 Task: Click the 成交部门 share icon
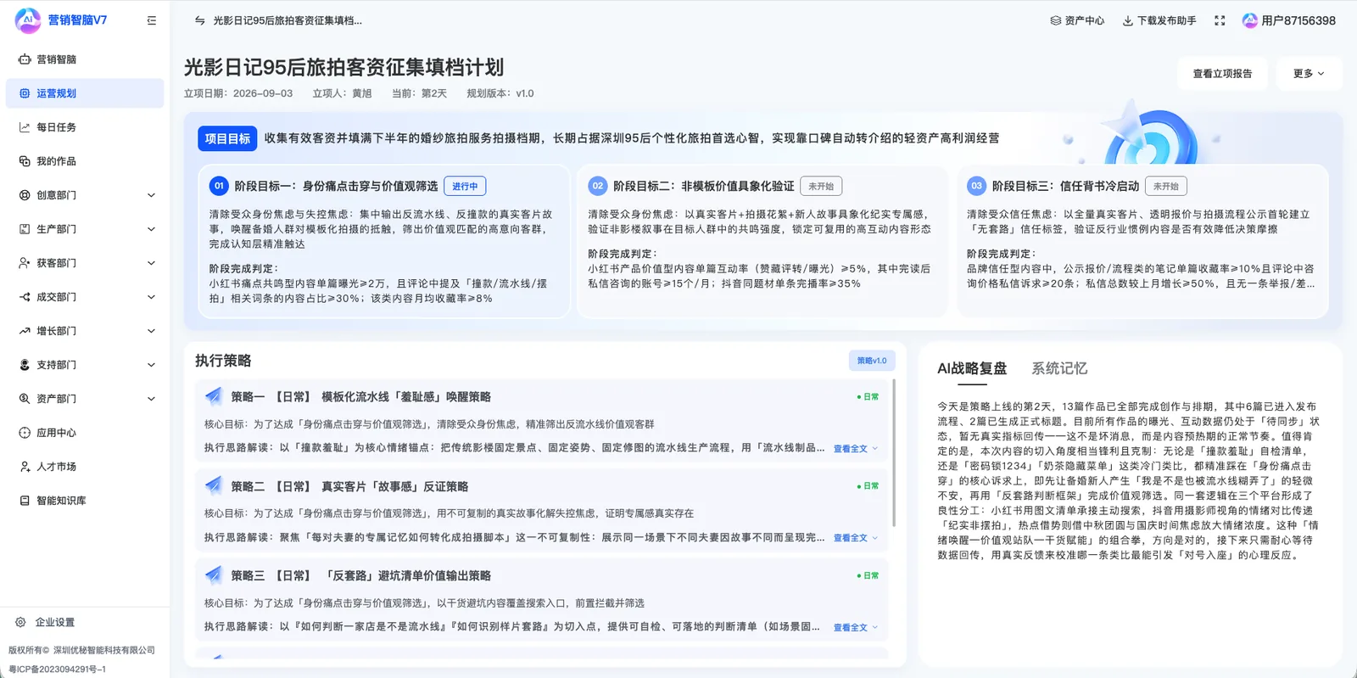pyautogui.click(x=25, y=297)
